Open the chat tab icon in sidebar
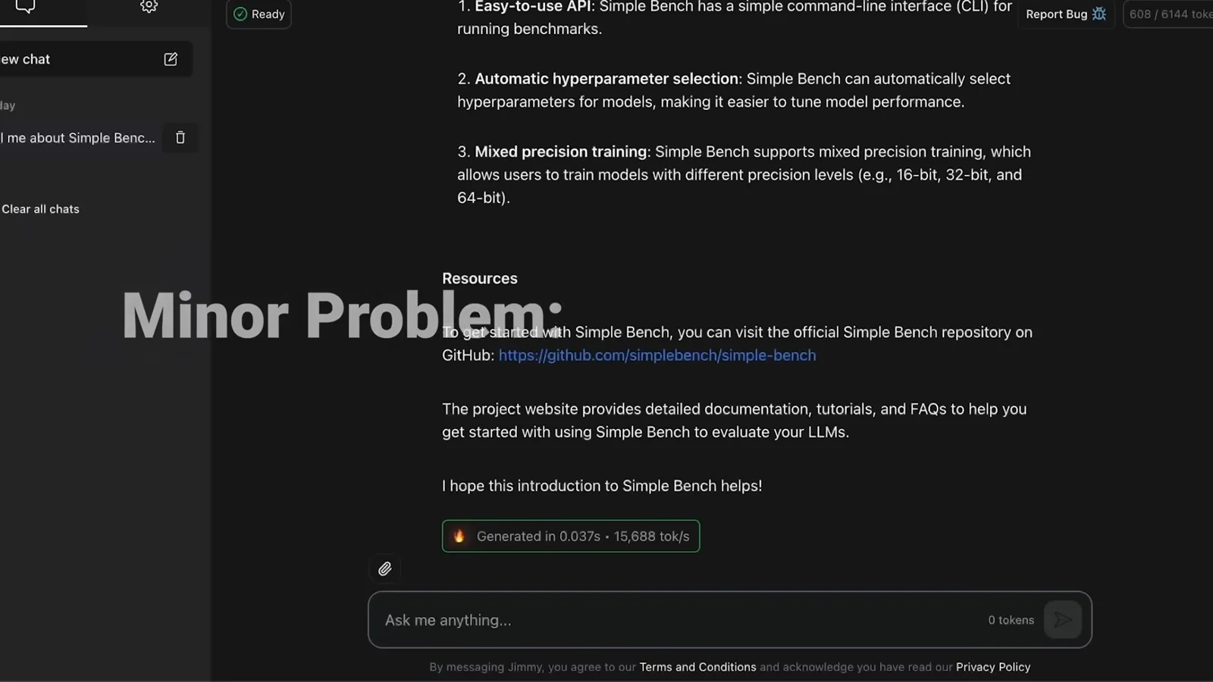The width and height of the screenshot is (1213, 682). click(25, 7)
